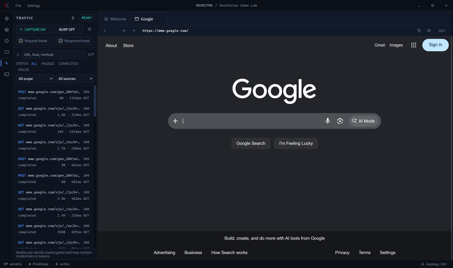Image resolution: width=453 pixels, height=268 pixels.
Task: Click the 4 findings status bar entry
Action: 39,264
